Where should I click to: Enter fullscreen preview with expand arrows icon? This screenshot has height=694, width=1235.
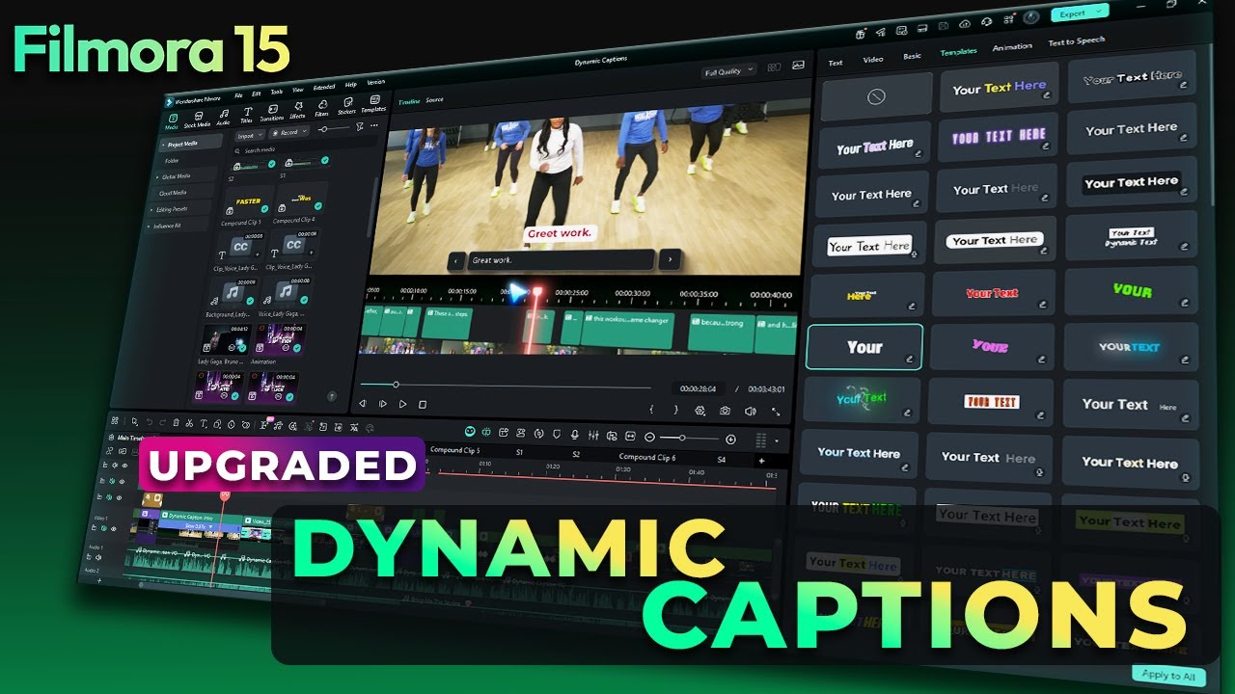776,412
